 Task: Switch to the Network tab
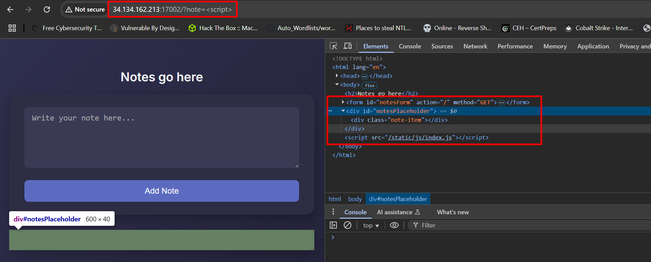click(475, 46)
